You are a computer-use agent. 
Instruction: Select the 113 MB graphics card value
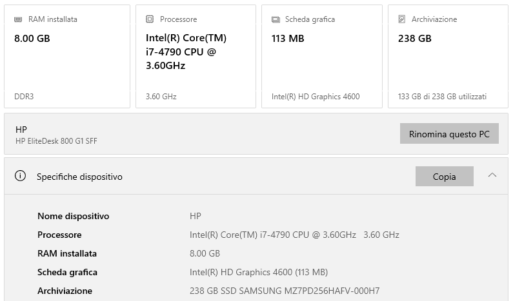[x=288, y=38]
